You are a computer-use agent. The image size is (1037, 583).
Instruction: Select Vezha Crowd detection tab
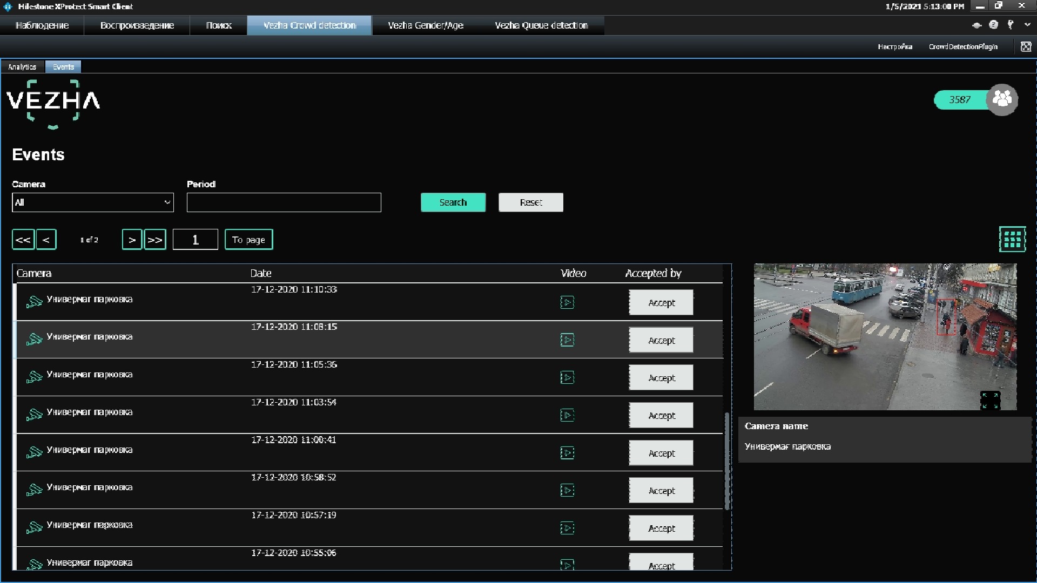(309, 25)
